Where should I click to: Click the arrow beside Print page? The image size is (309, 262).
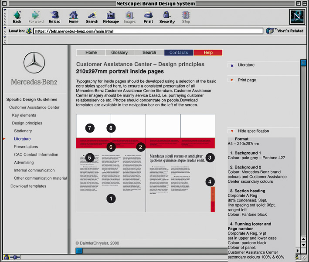point(232,80)
